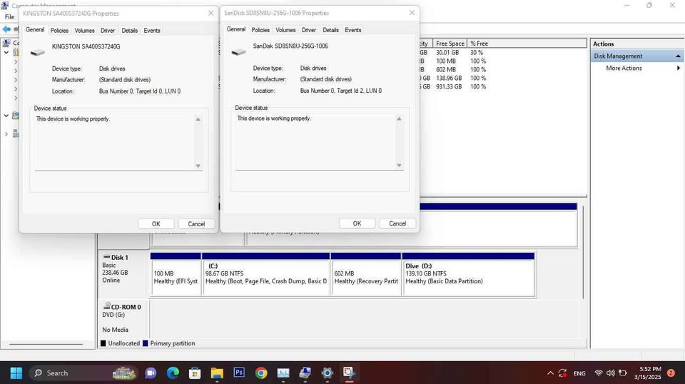
Task: Launch Microsoft Edge from taskbar
Action: [173, 373]
